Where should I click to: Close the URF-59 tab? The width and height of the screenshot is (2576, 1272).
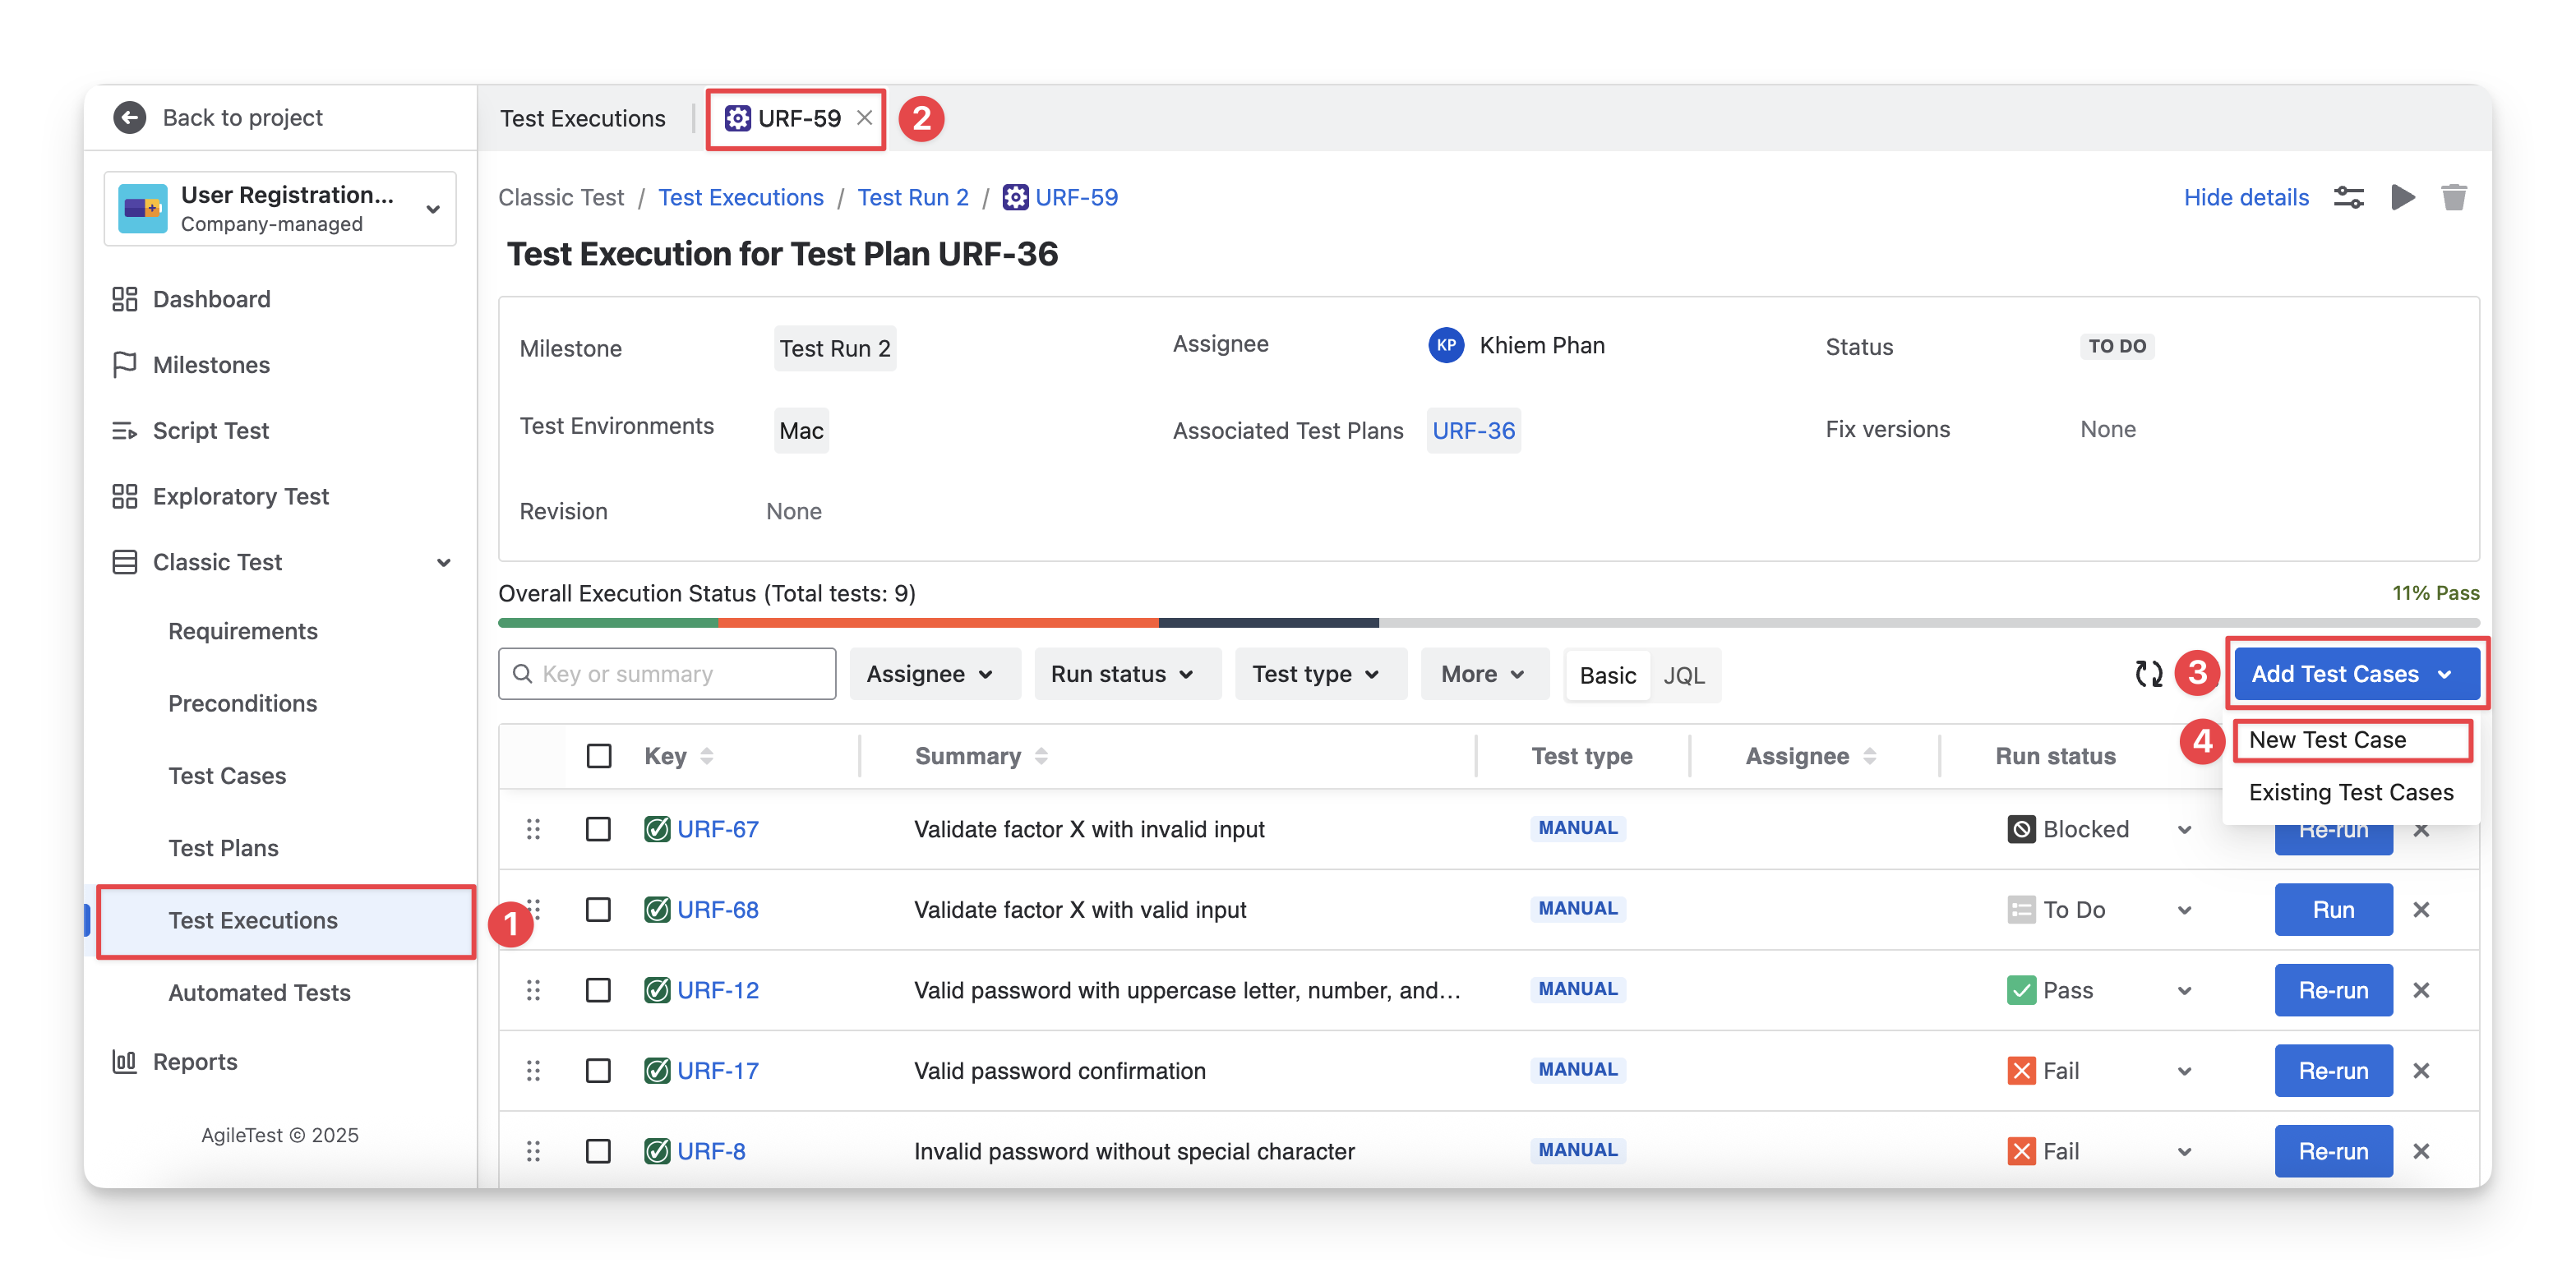[x=865, y=118]
